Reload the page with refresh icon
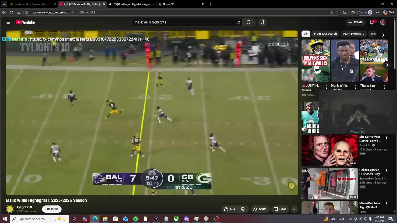Viewport: 397px width, 223px height. tap(11, 12)
